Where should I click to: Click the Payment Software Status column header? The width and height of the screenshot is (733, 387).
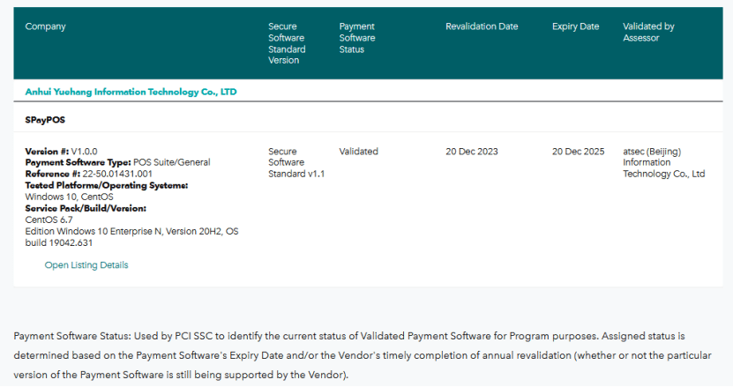[357, 38]
